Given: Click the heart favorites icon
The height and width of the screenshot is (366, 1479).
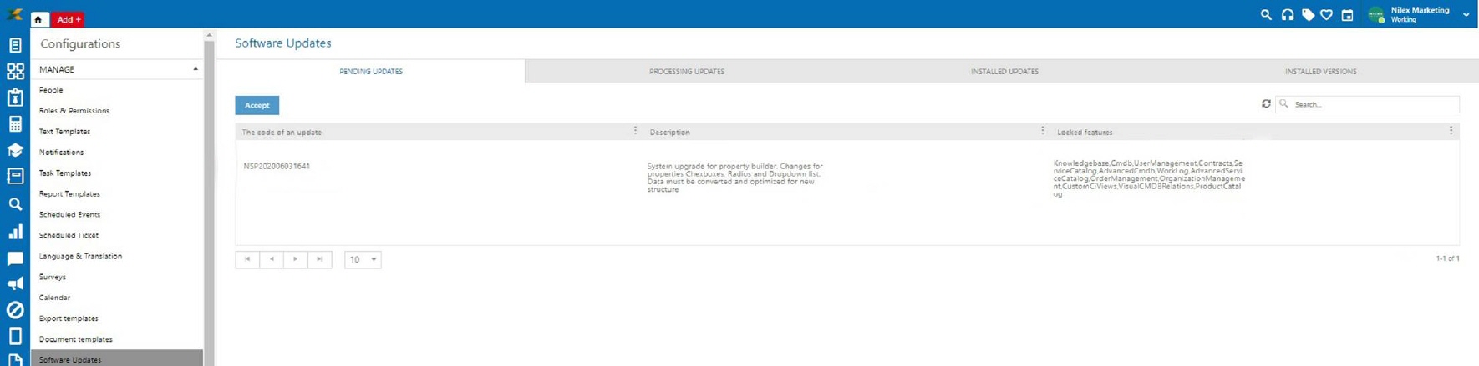Looking at the screenshot, I should [1327, 15].
